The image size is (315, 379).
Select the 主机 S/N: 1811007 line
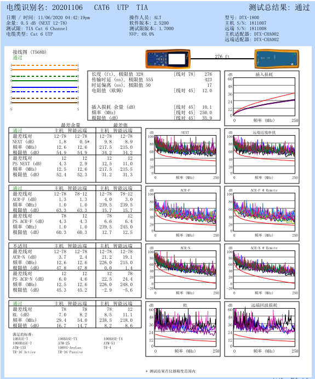(x=245, y=23)
